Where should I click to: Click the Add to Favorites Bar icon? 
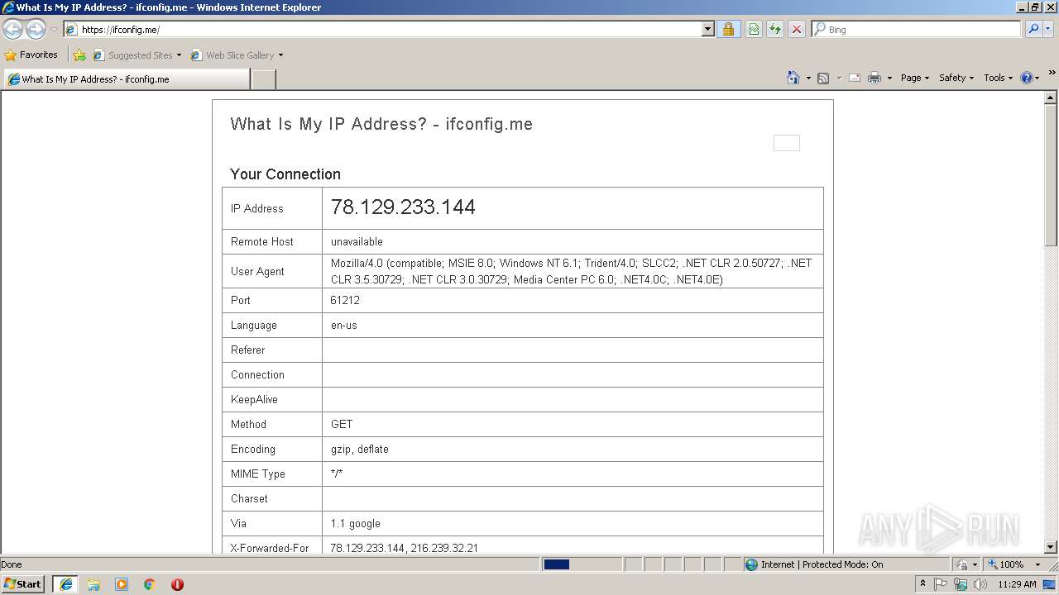(79, 55)
